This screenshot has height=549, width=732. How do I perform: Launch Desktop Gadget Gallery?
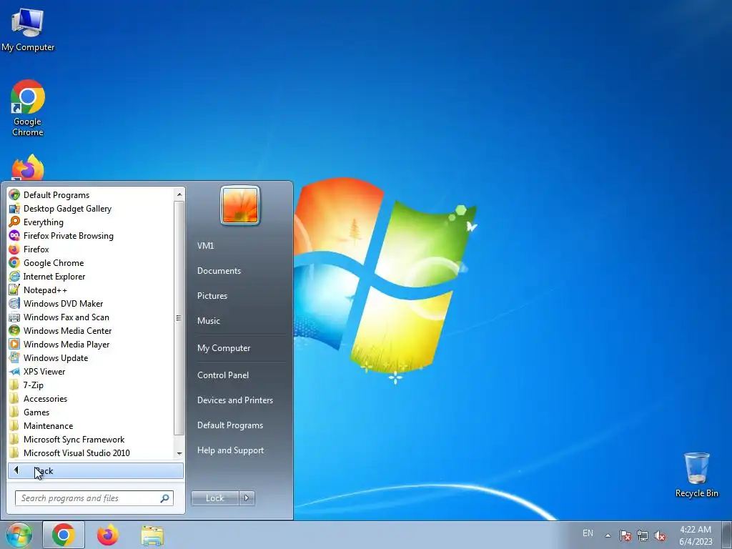91,209
